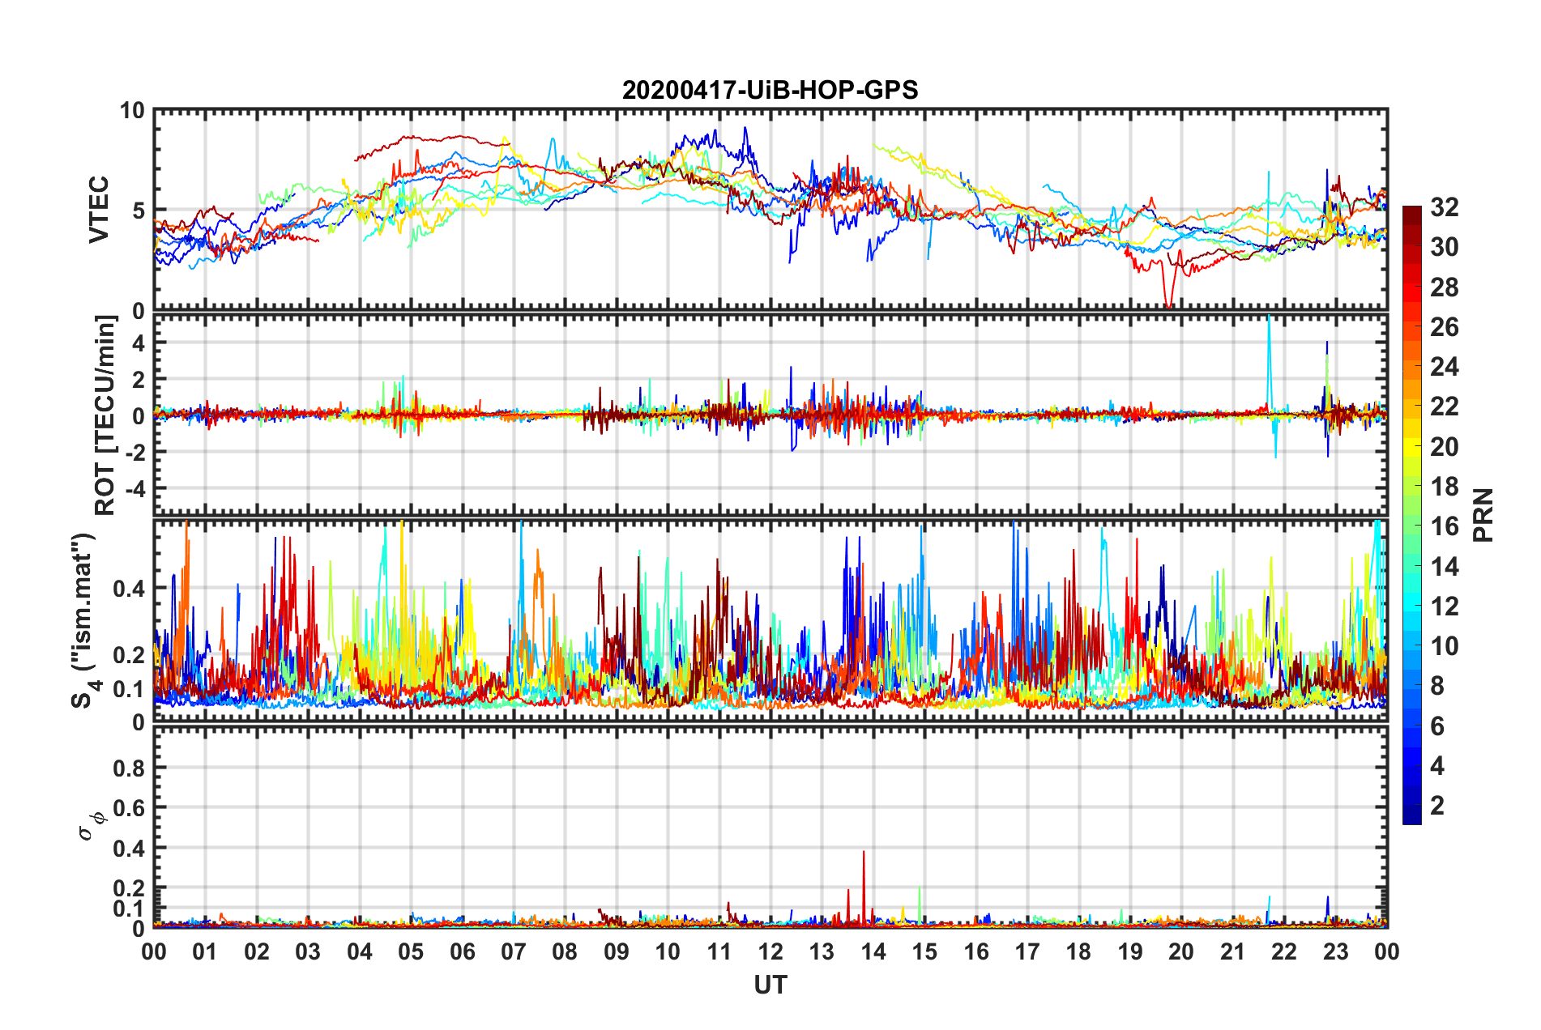Click PRN colorbar tick label "14"
The image size is (1541, 1030).
pos(1445,566)
